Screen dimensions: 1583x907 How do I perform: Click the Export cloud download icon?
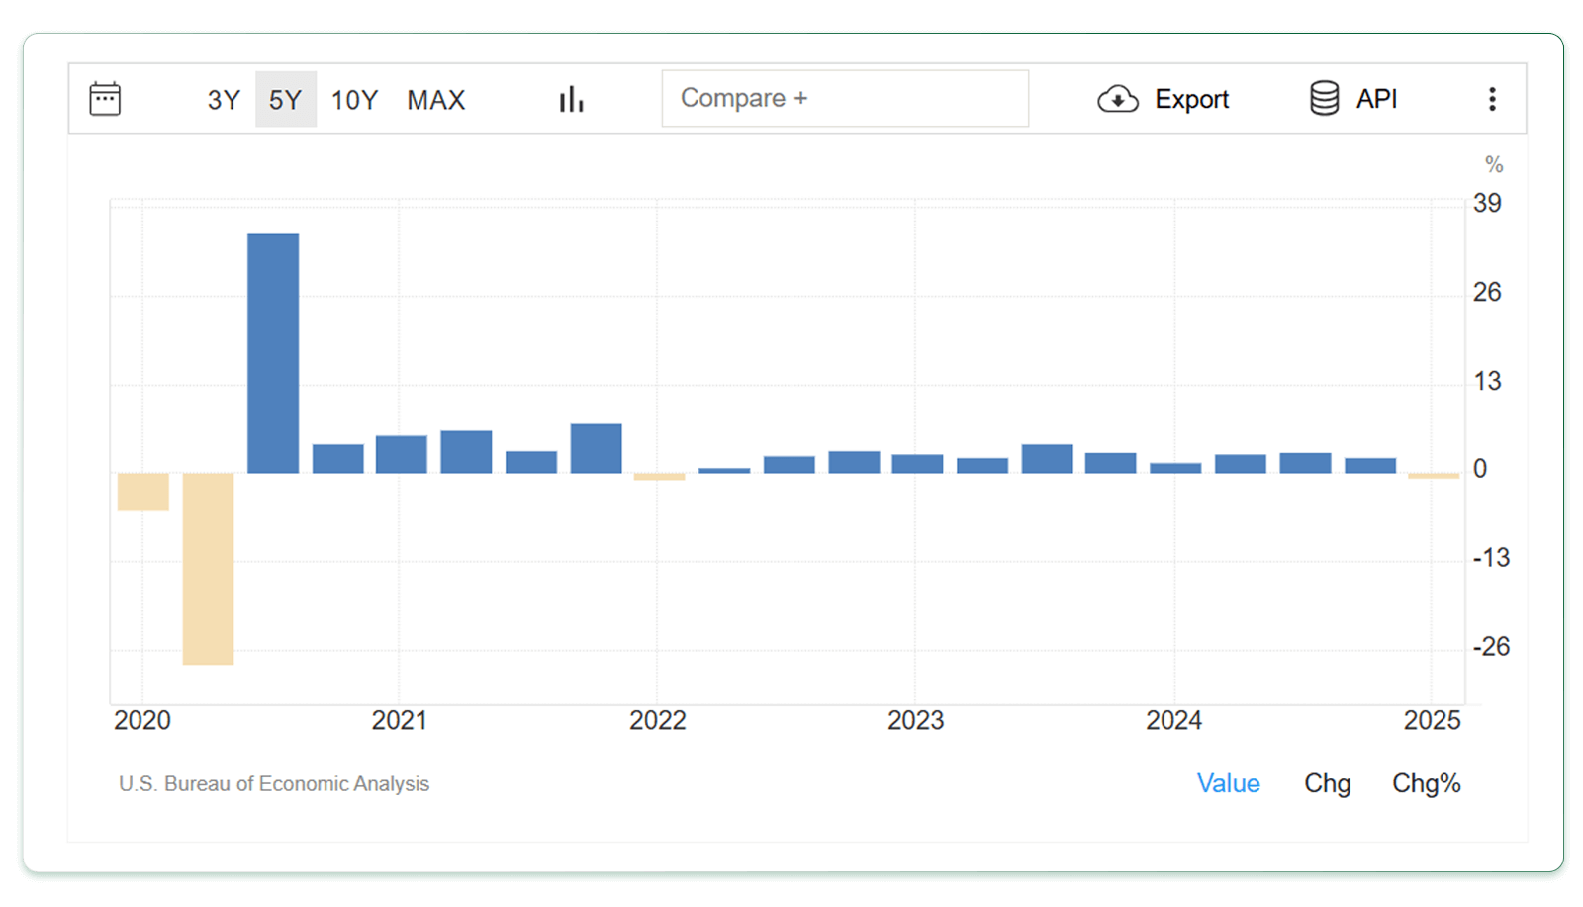click(1118, 99)
